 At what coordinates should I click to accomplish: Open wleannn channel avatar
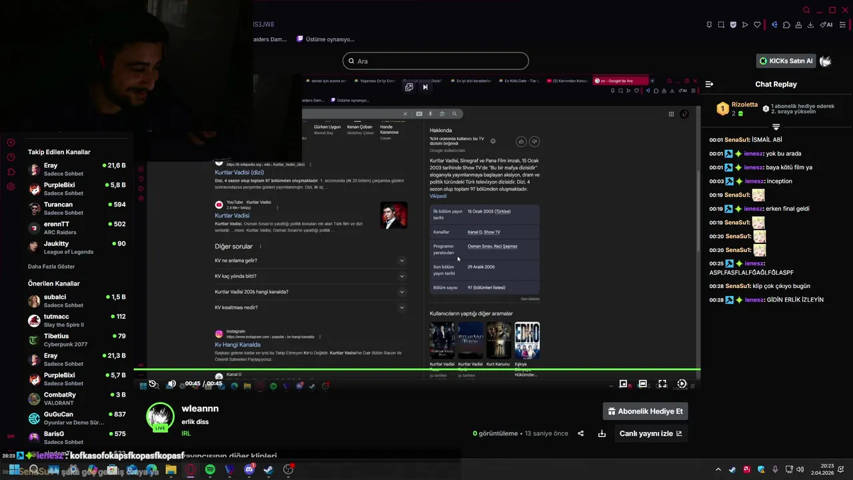coord(160,417)
